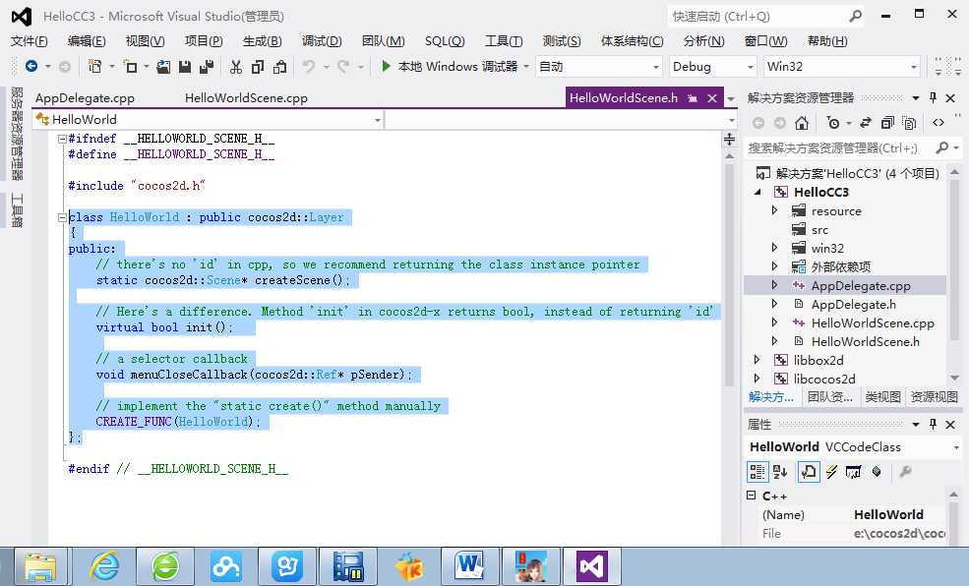Collapse the C++ category in Properties
The image size is (969, 586).
pos(752,496)
